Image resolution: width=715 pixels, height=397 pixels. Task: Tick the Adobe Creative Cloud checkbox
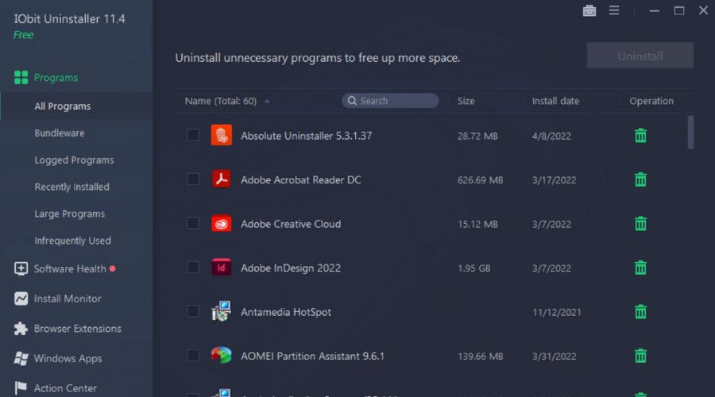coord(193,223)
